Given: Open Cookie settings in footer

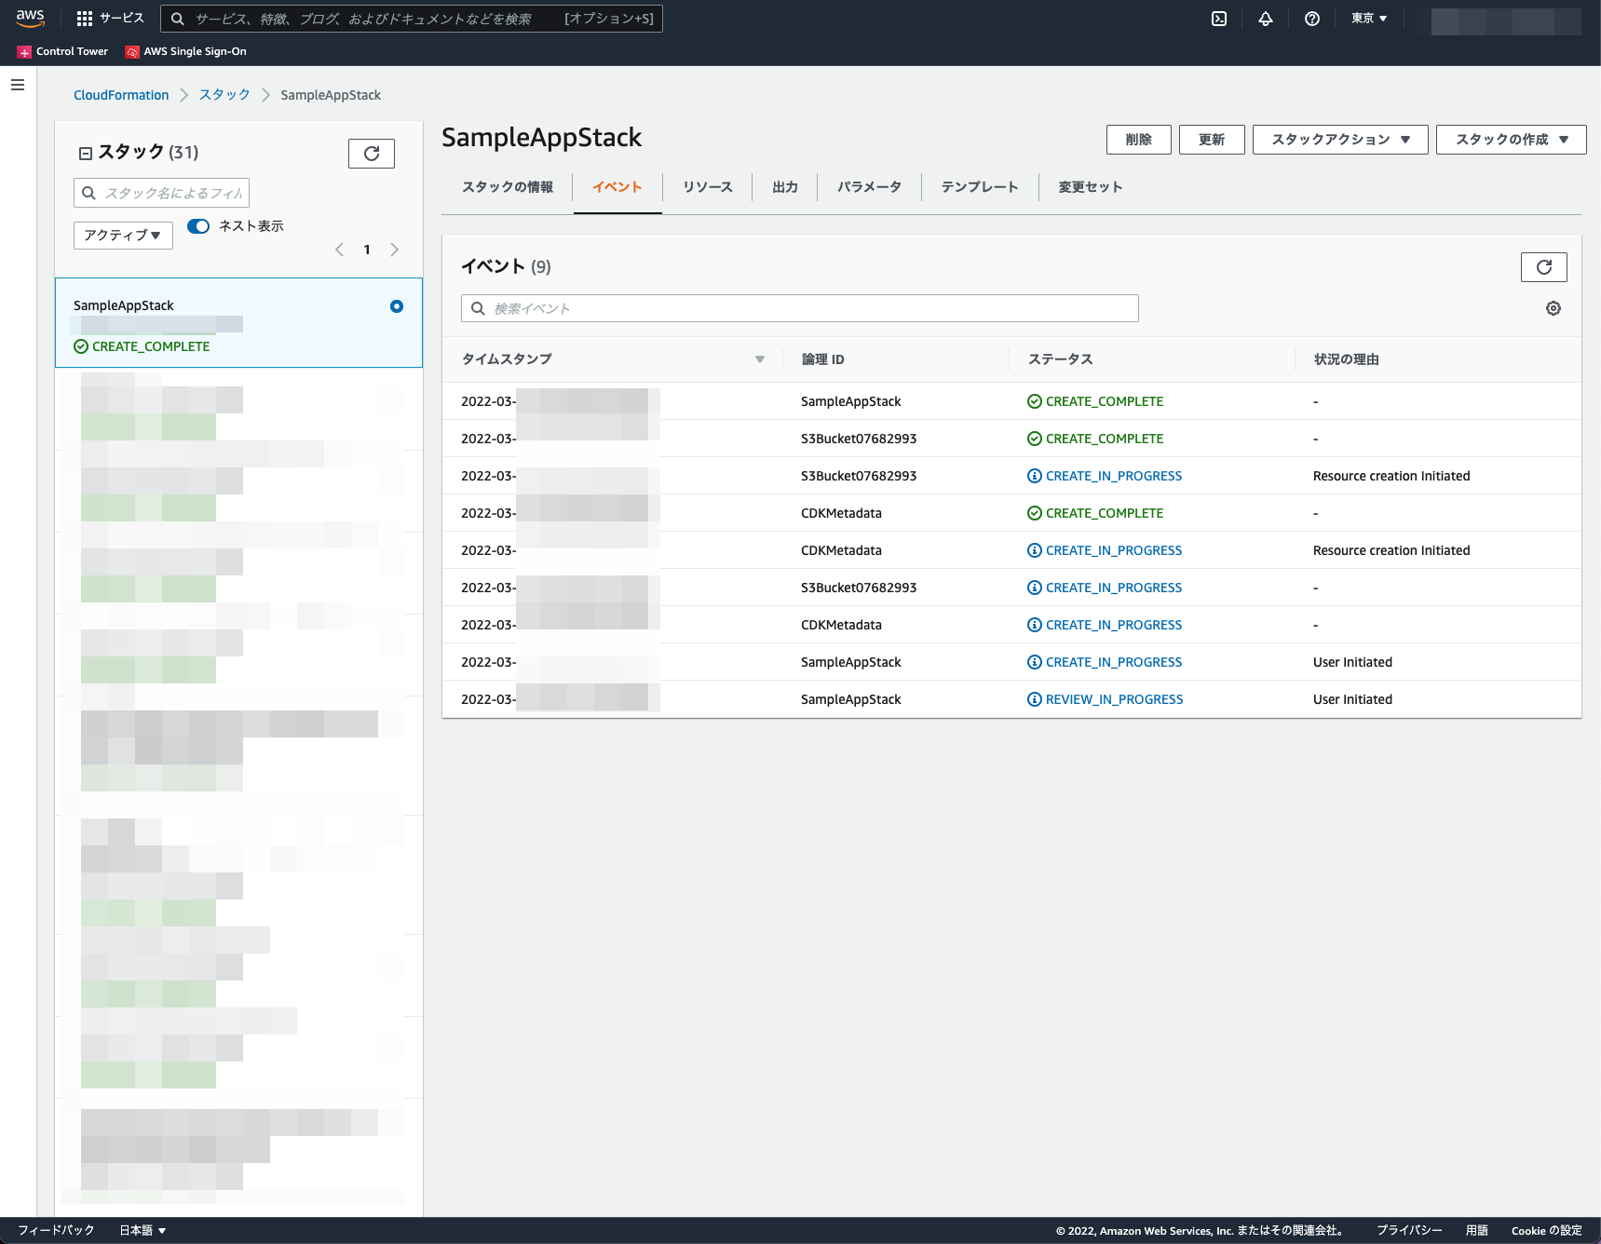Looking at the screenshot, I should pyautogui.click(x=1546, y=1230).
